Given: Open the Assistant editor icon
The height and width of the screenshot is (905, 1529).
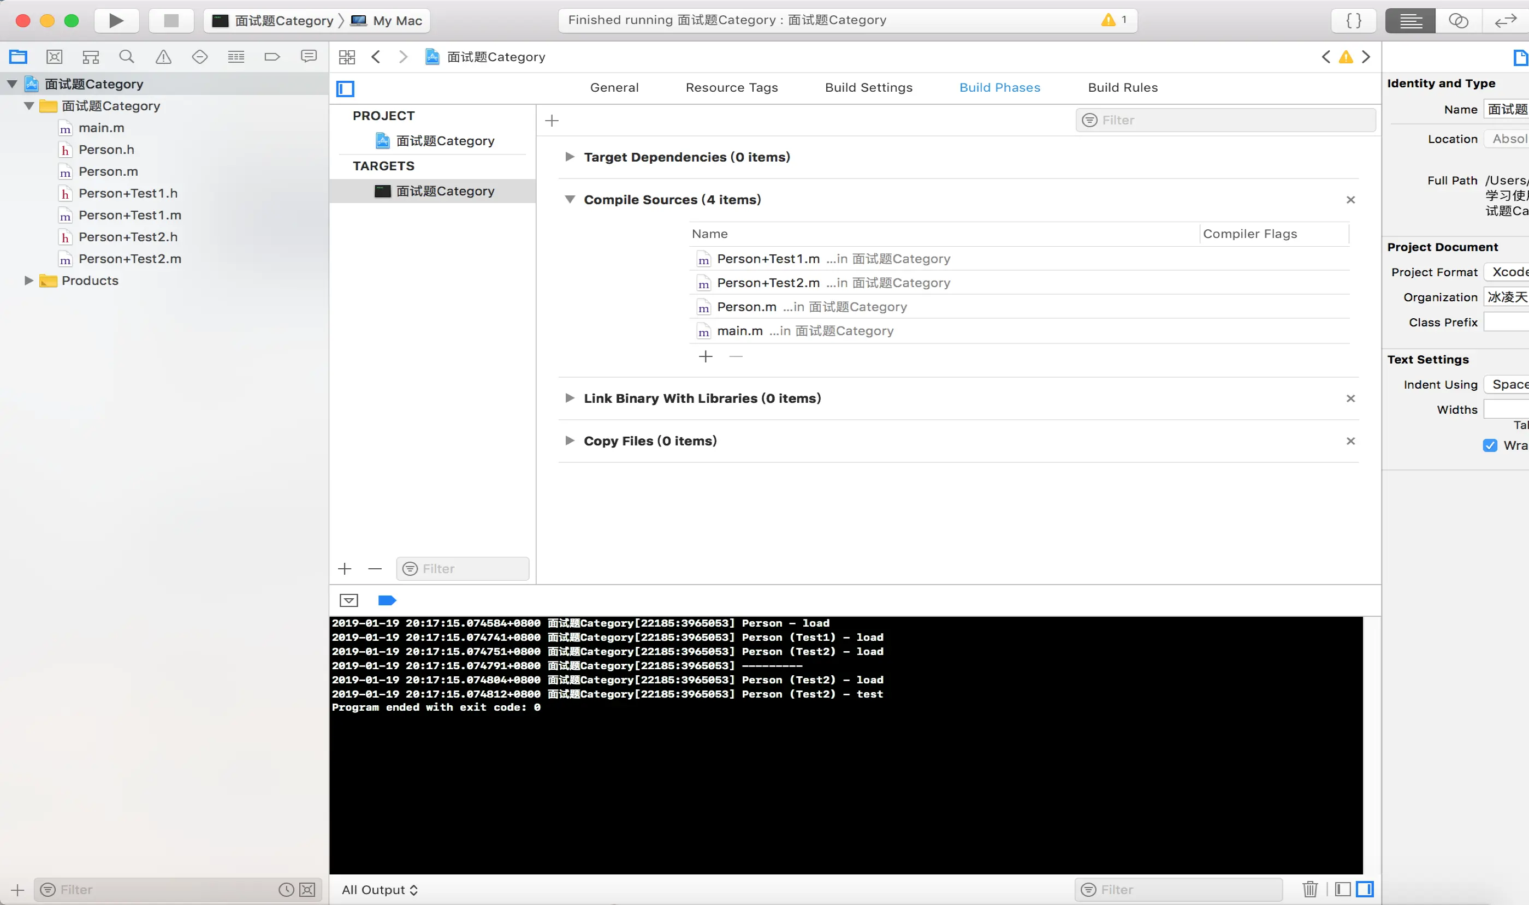Looking at the screenshot, I should pyautogui.click(x=1457, y=21).
